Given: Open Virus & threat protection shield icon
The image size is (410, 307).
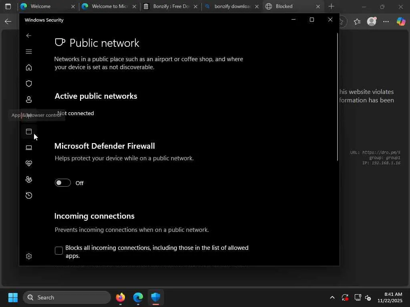Looking at the screenshot, I should pyautogui.click(x=29, y=84).
